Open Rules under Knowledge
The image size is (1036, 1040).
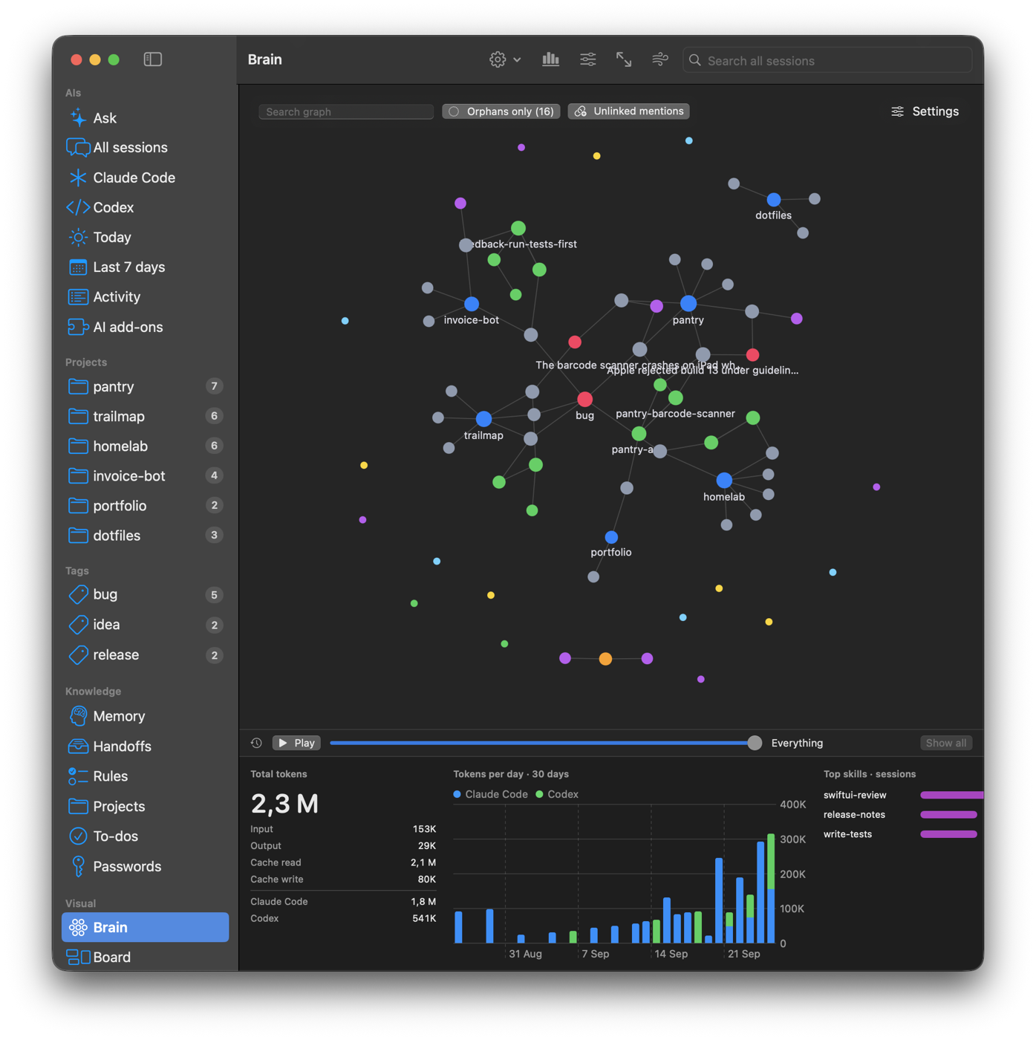tap(145, 776)
